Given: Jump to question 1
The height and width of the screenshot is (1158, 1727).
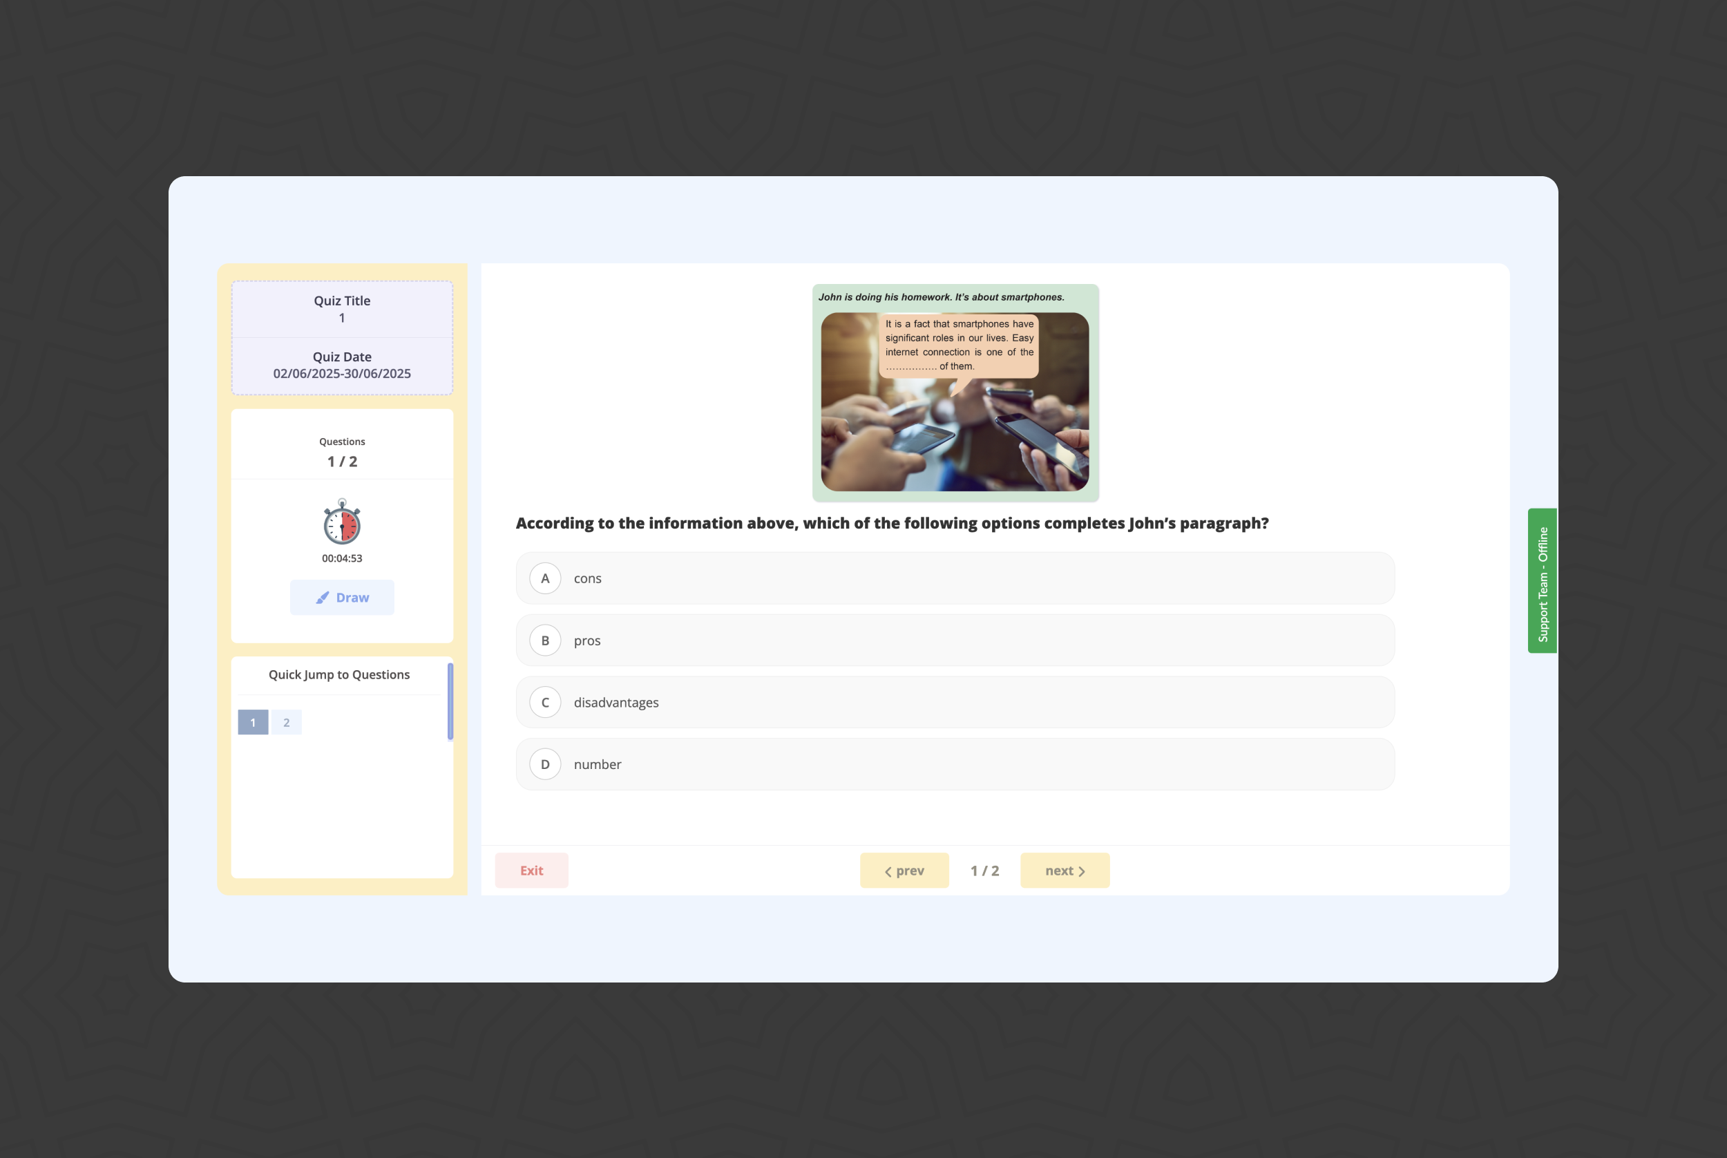Looking at the screenshot, I should 253,722.
